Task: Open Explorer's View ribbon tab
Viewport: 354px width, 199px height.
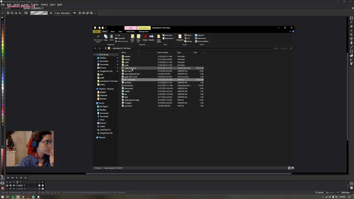Action: tap(120, 32)
